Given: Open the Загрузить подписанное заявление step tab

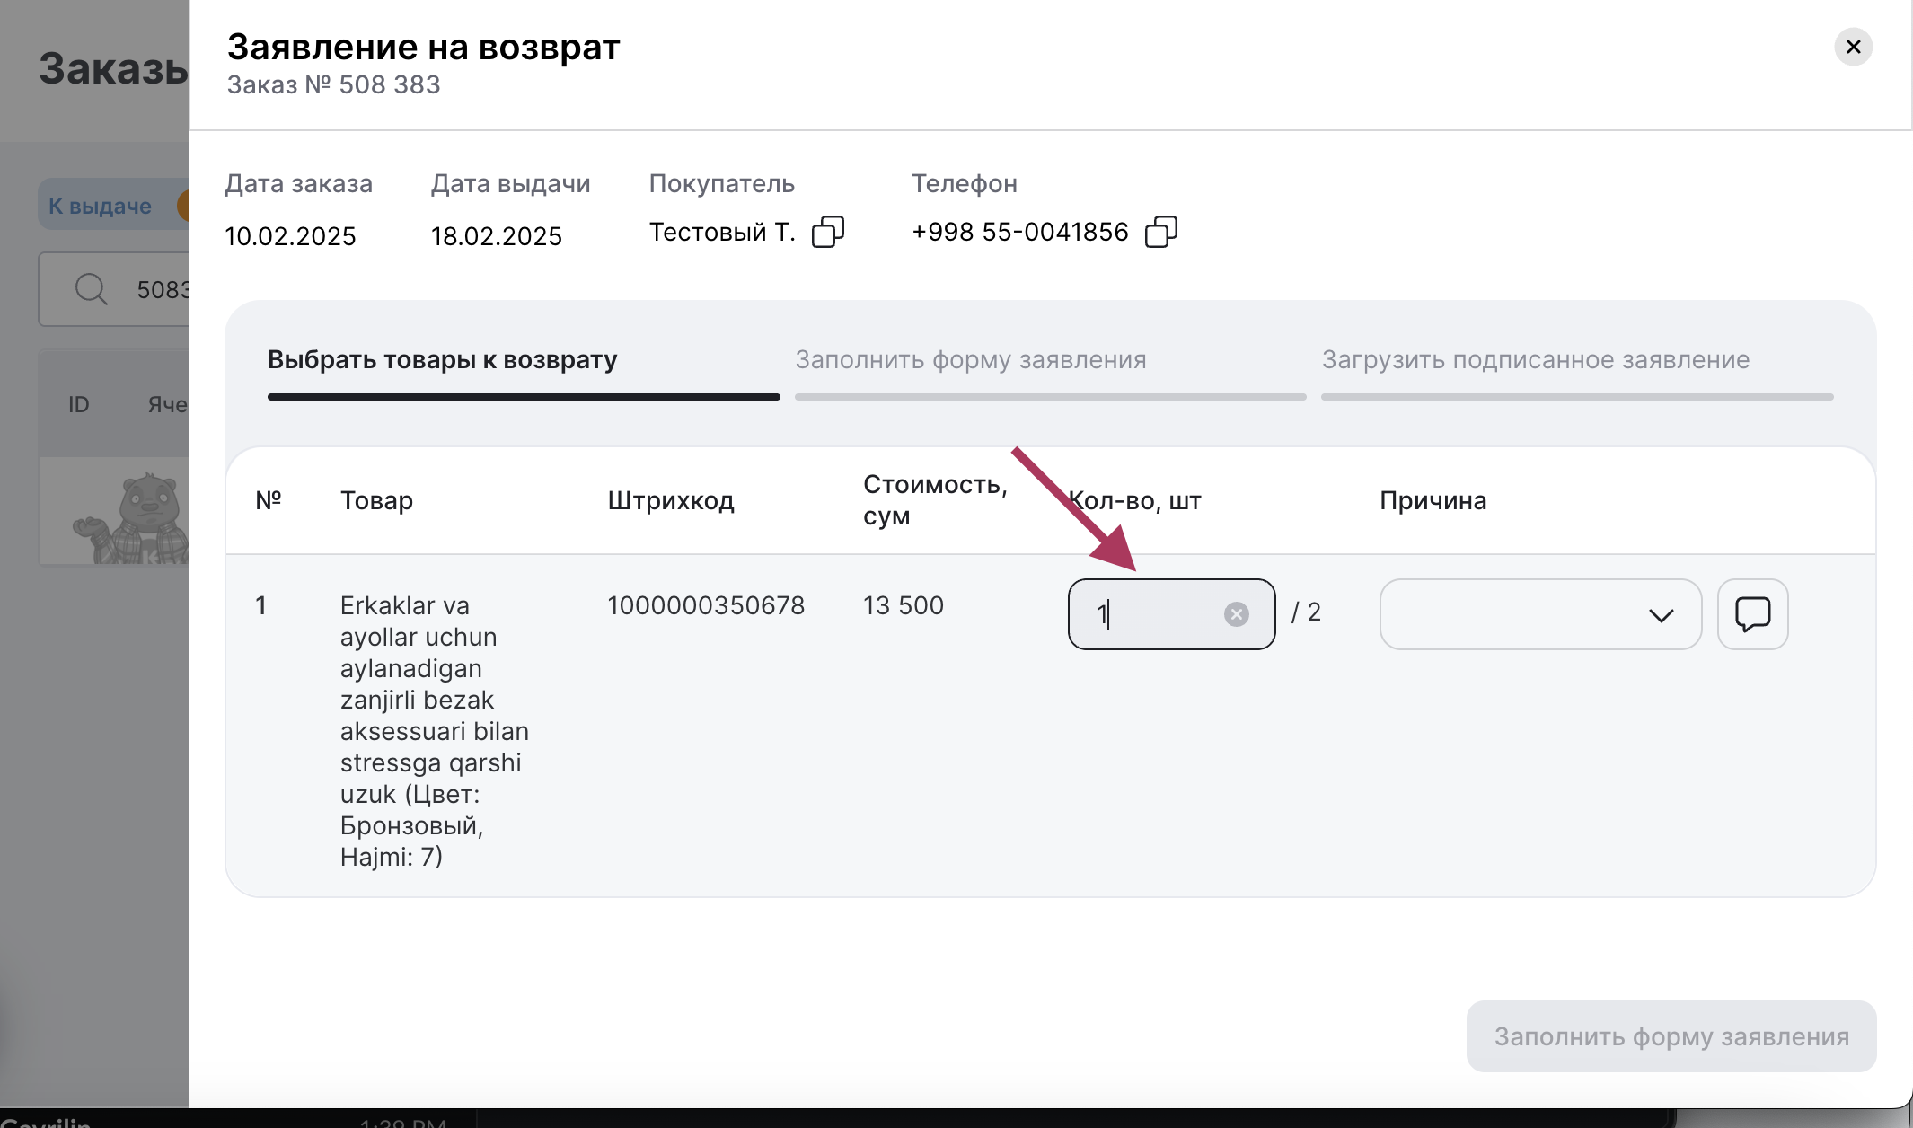Looking at the screenshot, I should (x=1535, y=360).
